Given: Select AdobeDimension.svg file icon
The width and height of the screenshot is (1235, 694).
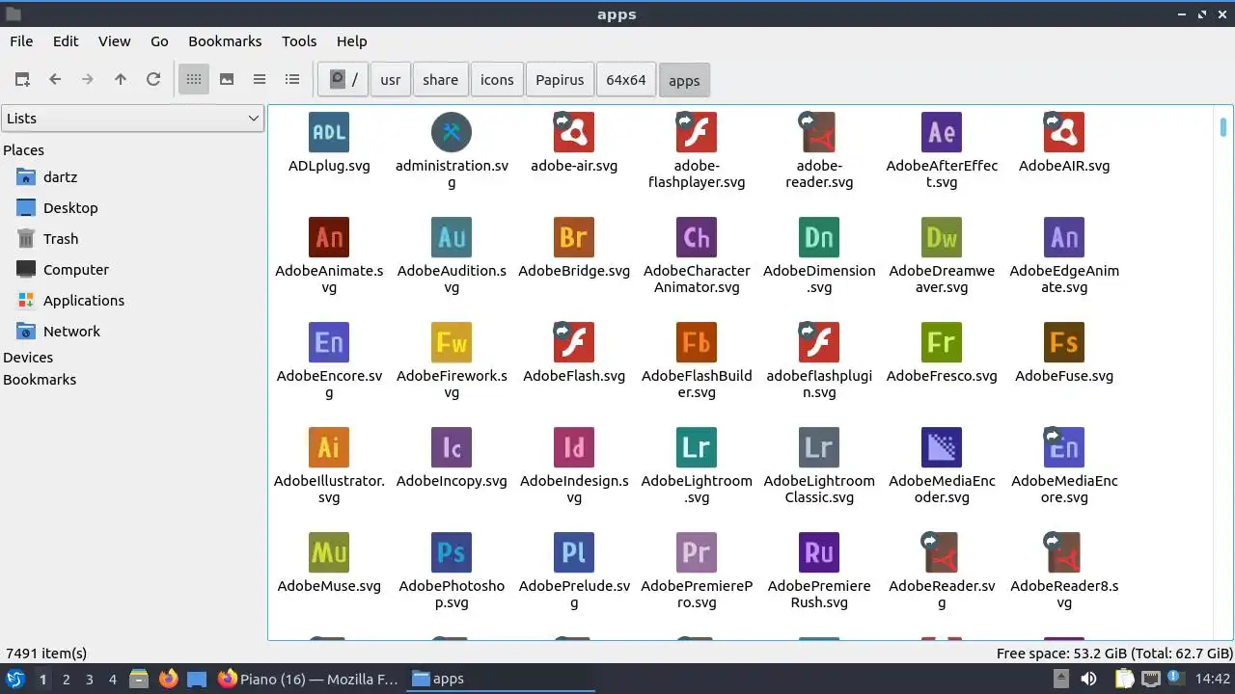Looking at the screenshot, I should [x=819, y=237].
